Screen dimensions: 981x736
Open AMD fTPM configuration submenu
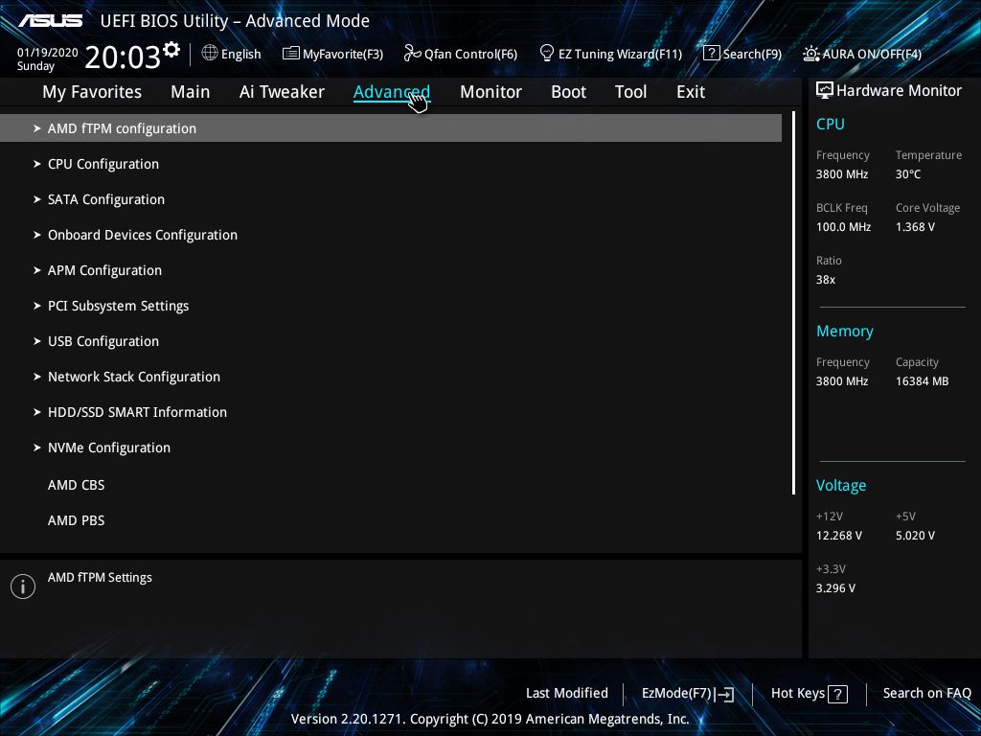click(x=391, y=128)
